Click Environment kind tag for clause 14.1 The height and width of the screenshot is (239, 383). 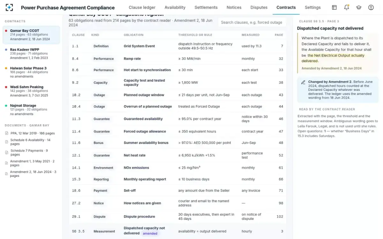[103, 168]
